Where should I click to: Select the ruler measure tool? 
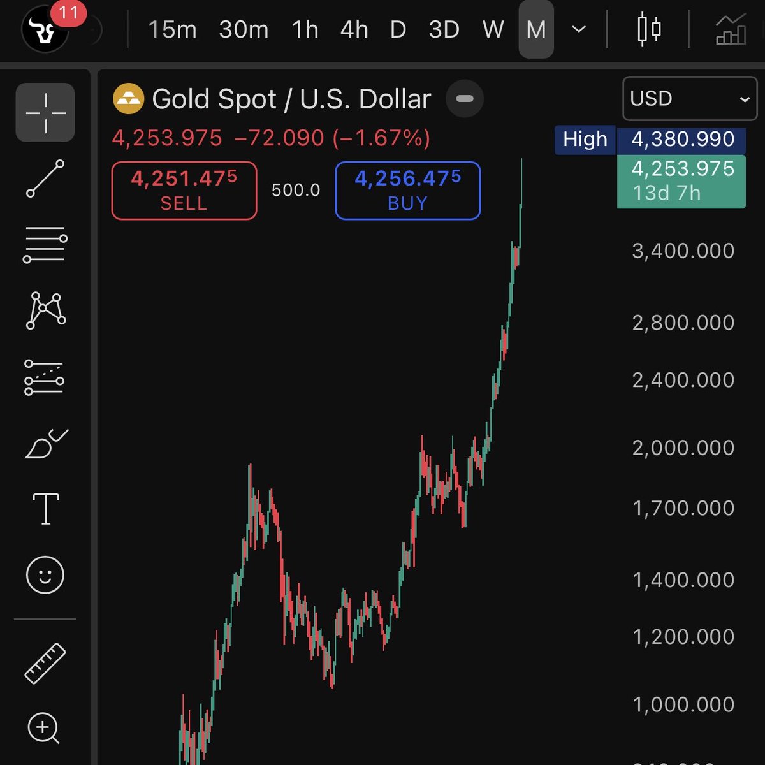point(45,664)
